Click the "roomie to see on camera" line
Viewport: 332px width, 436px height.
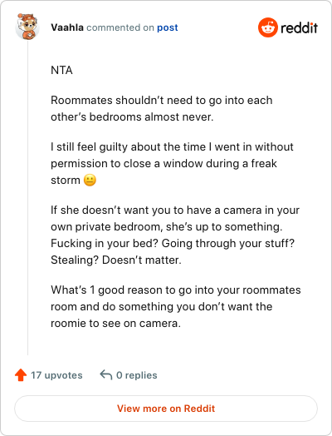click(115, 323)
